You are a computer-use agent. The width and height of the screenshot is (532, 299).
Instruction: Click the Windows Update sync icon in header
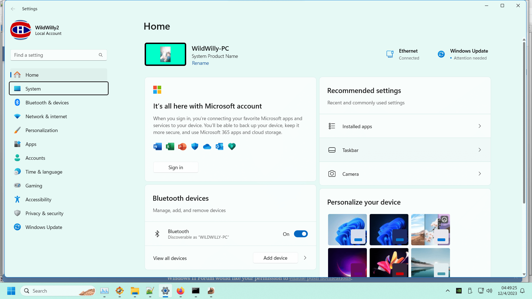441,54
